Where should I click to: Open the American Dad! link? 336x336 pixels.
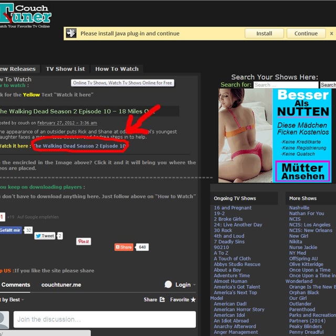(x=230, y=303)
